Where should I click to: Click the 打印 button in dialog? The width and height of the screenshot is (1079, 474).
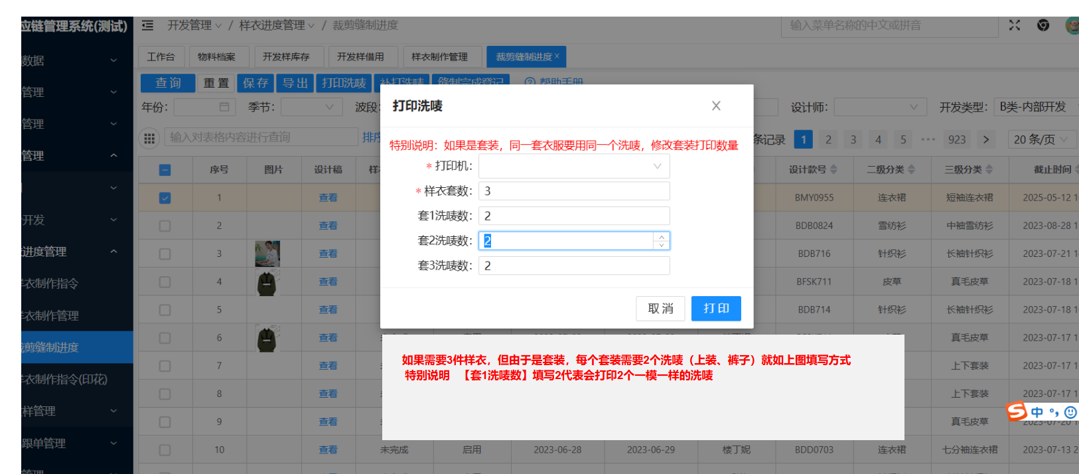(716, 309)
